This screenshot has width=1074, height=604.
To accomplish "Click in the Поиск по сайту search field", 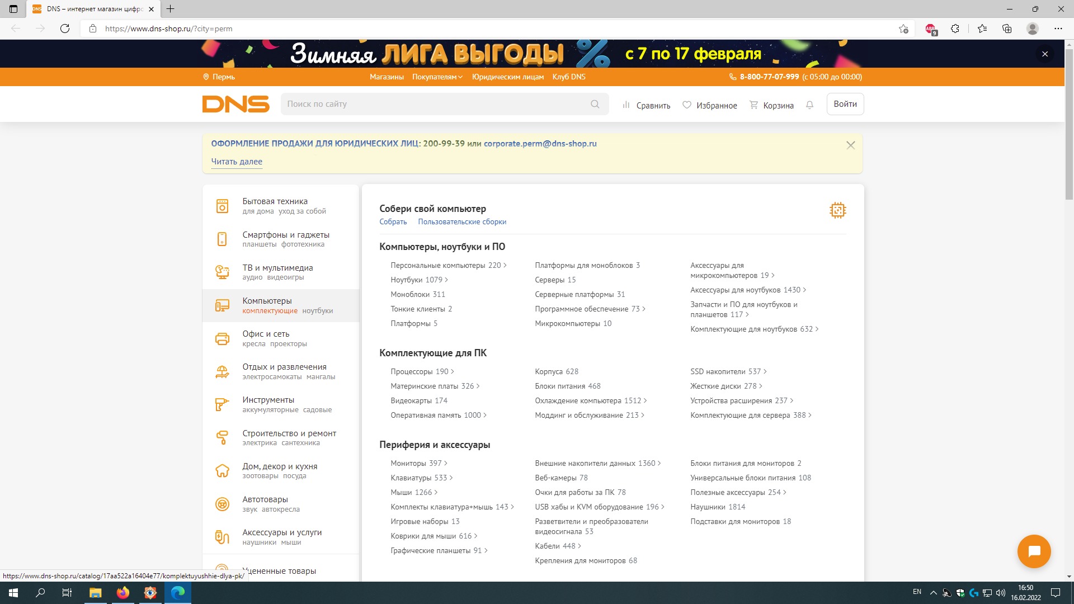I will click(x=436, y=104).
